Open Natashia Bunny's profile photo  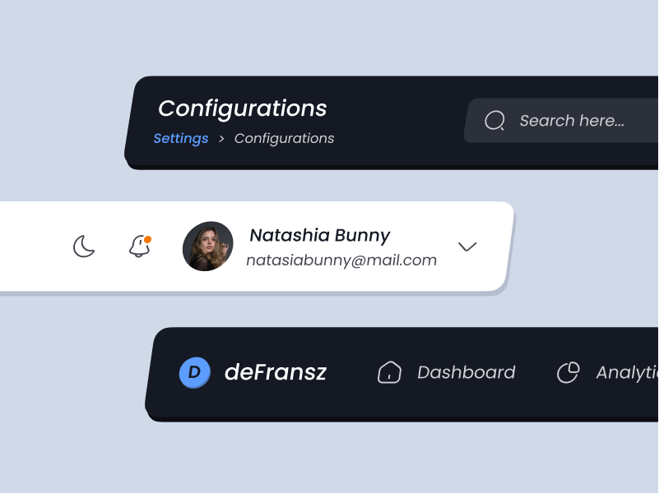click(x=207, y=246)
